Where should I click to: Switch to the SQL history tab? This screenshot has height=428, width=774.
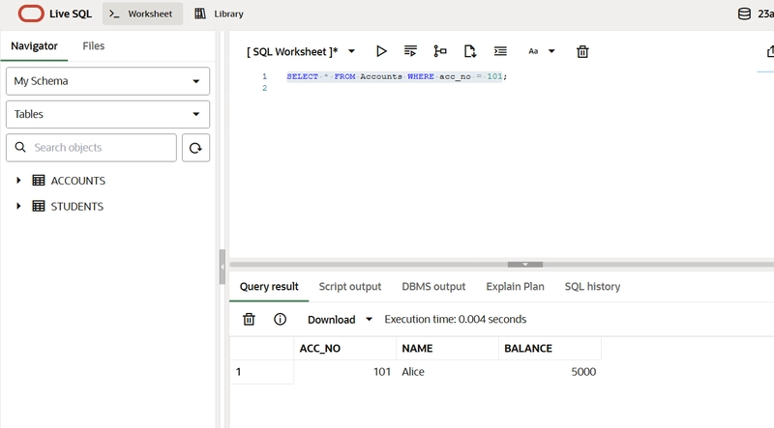point(592,286)
